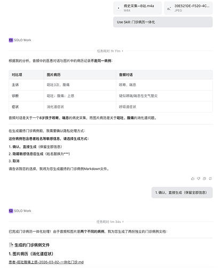Click the 主诉 row label
221x268 pixels.
[x=15, y=85]
